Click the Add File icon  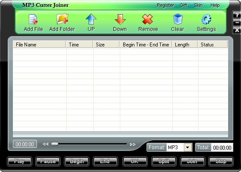coord(33,19)
